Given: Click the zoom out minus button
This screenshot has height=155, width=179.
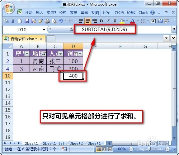Looking at the screenshot, I should coord(131,149).
